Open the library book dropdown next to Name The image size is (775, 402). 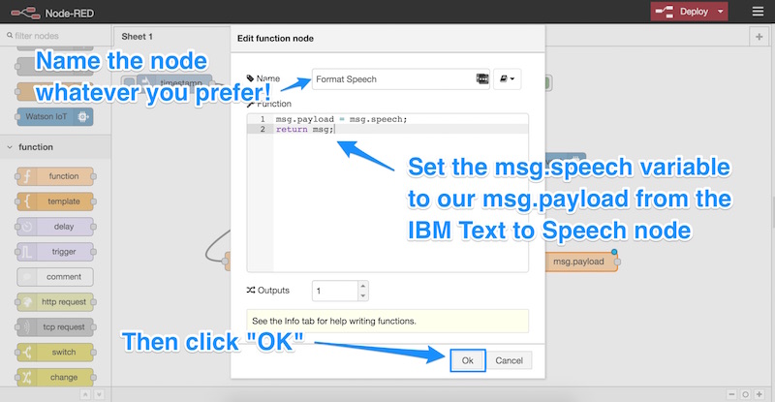[507, 79]
